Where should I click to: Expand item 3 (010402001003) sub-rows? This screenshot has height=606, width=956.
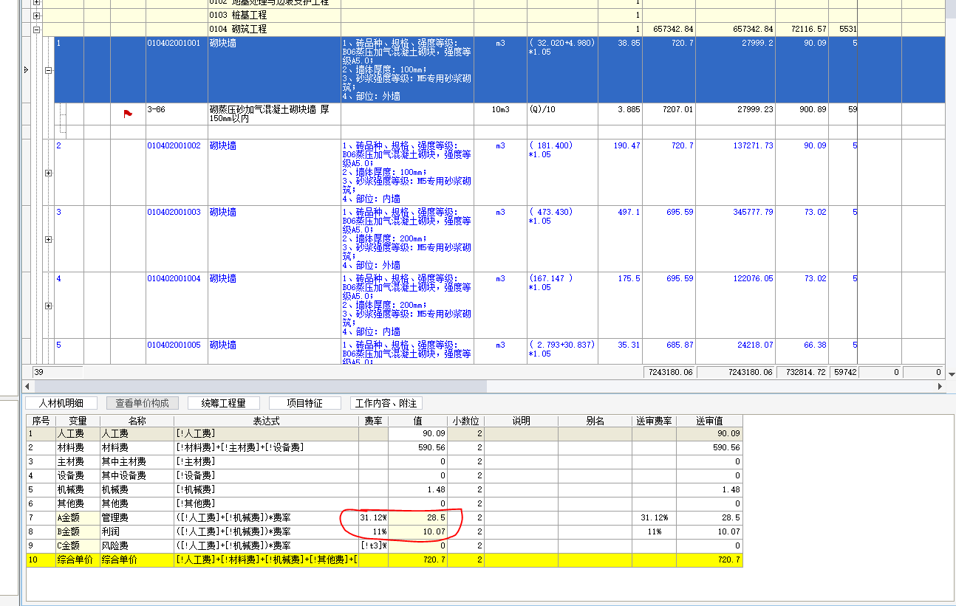49,239
